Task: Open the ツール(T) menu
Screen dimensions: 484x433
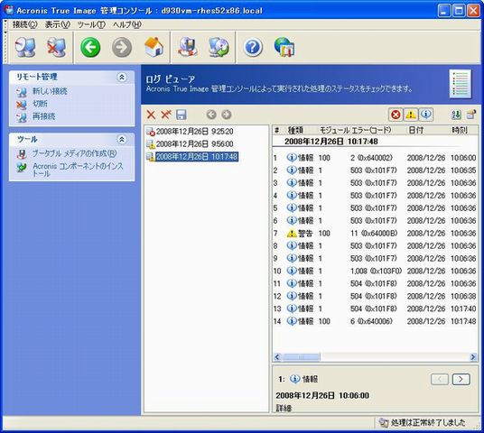Action: pyautogui.click(x=91, y=24)
